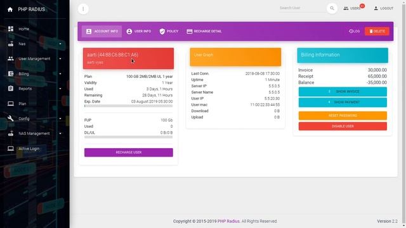
Task: Click the Show Payment button
Action: point(343,103)
